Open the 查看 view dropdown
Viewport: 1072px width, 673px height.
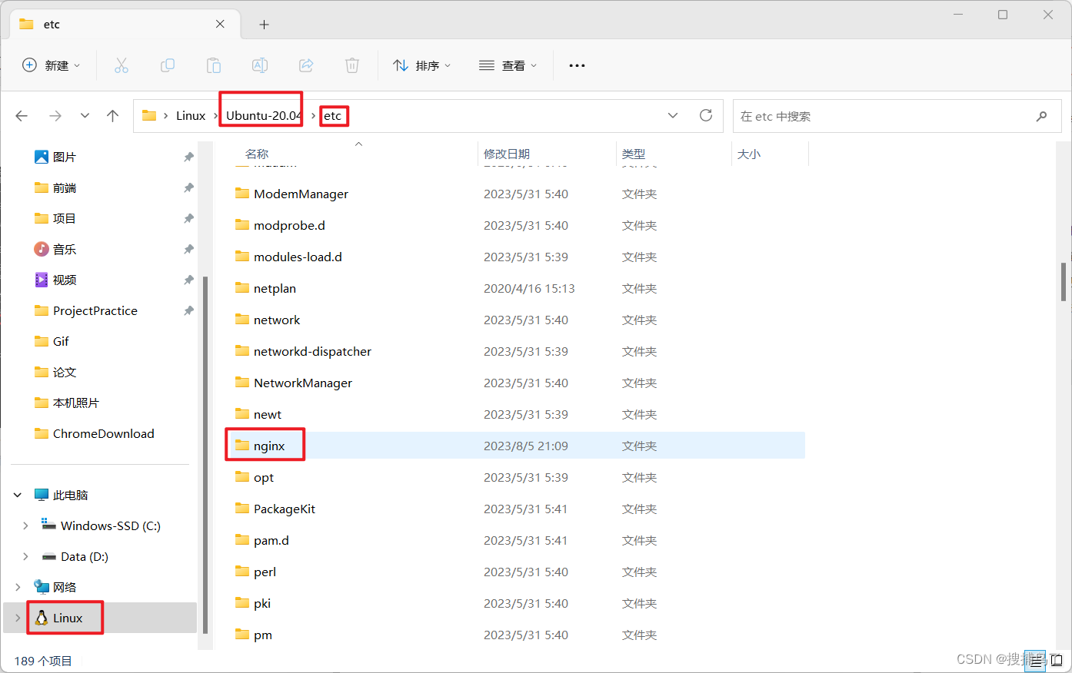coord(508,66)
